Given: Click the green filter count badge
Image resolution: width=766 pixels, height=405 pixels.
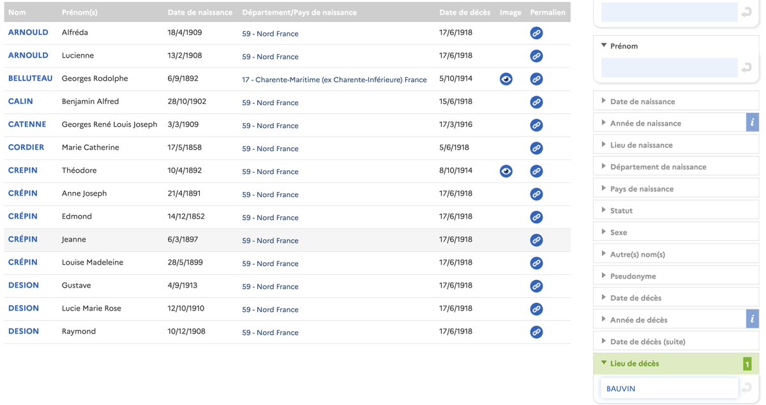Looking at the screenshot, I should [747, 364].
